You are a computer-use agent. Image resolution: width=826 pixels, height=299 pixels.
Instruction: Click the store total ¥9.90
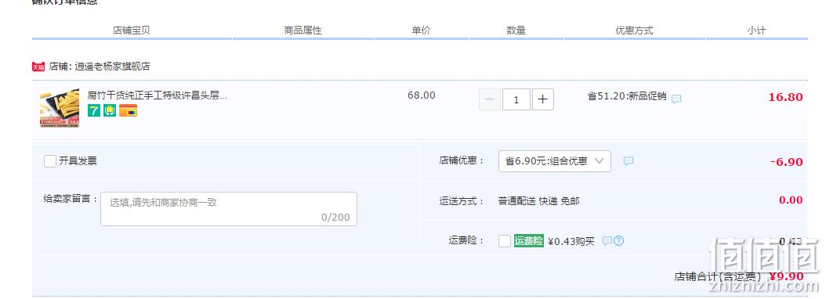[x=786, y=277]
